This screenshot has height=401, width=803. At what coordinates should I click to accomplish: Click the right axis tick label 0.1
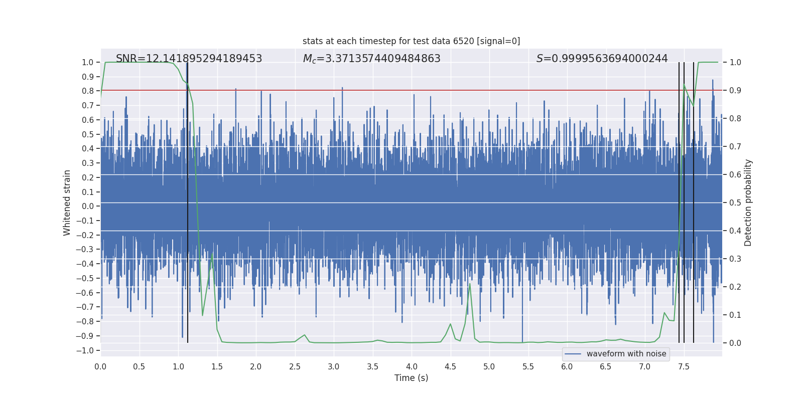[x=735, y=315]
